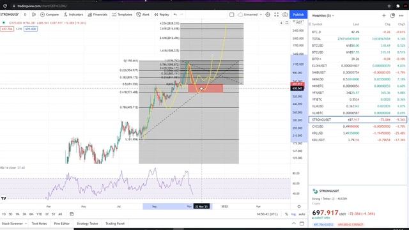Set the range to 1D
Screen dimensions: 409x230
(x=4, y=214)
